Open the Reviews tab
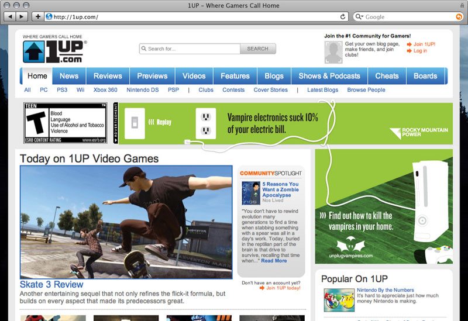The width and height of the screenshot is (468, 321). pos(108,76)
